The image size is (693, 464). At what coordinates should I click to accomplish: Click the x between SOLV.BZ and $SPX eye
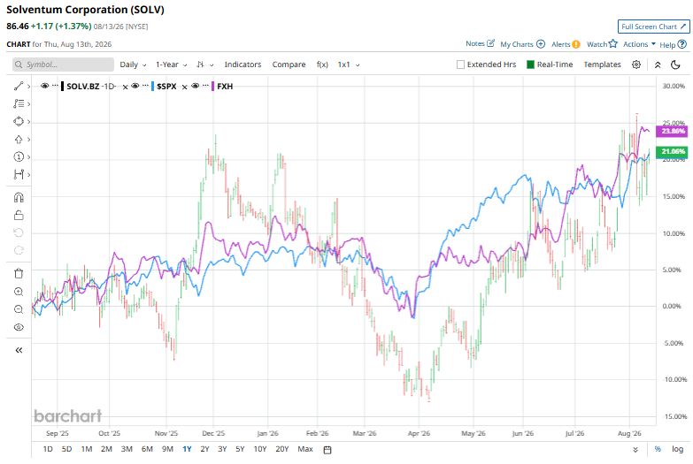click(125, 87)
